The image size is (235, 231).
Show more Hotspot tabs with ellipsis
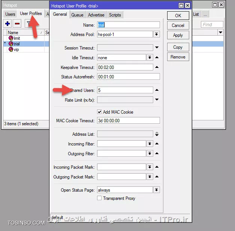point(205,14)
